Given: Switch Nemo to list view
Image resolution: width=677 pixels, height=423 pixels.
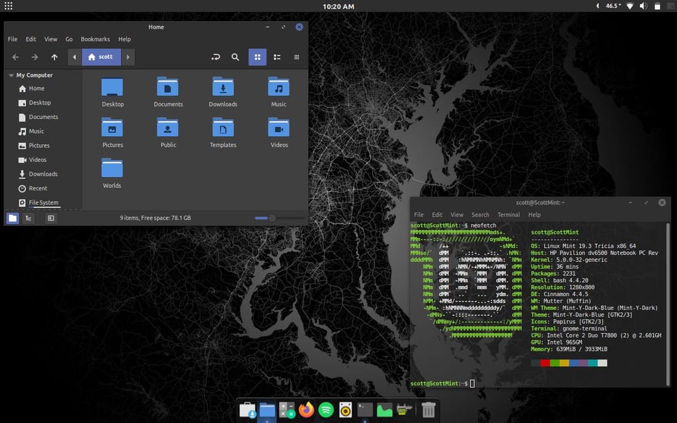Looking at the screenshot, I should point(277,57).
